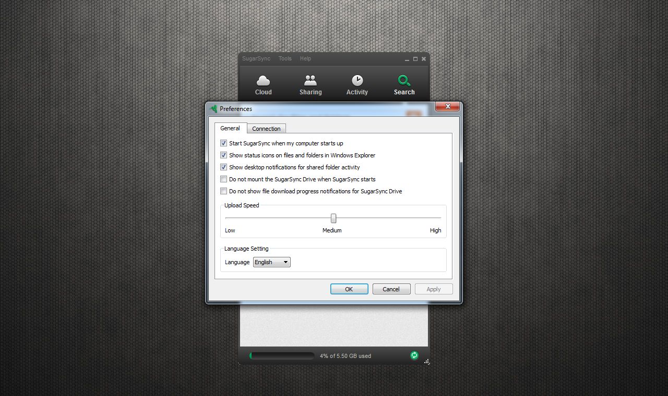Screen dimensions: 668x396
Task: Confirm preferences with OK
Action: 349,289
